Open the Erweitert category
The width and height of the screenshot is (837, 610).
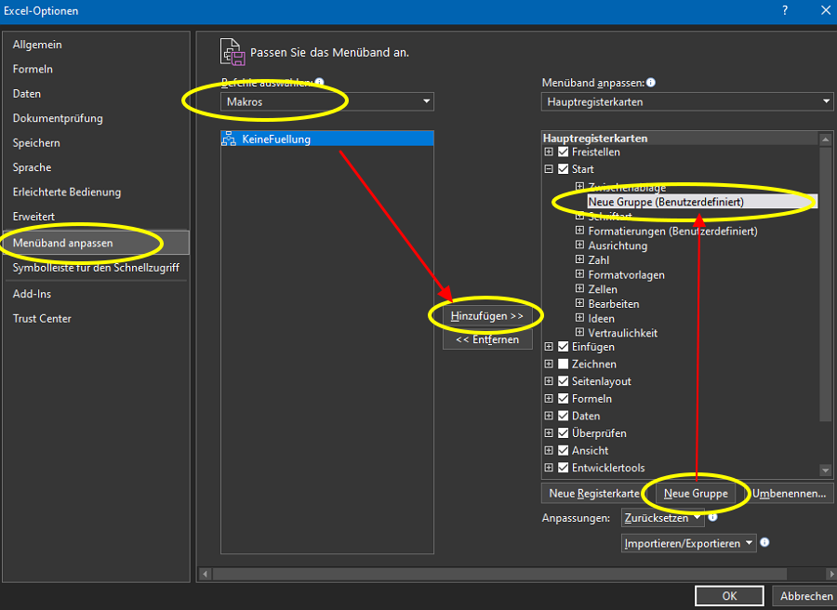(x=96, y=216)
